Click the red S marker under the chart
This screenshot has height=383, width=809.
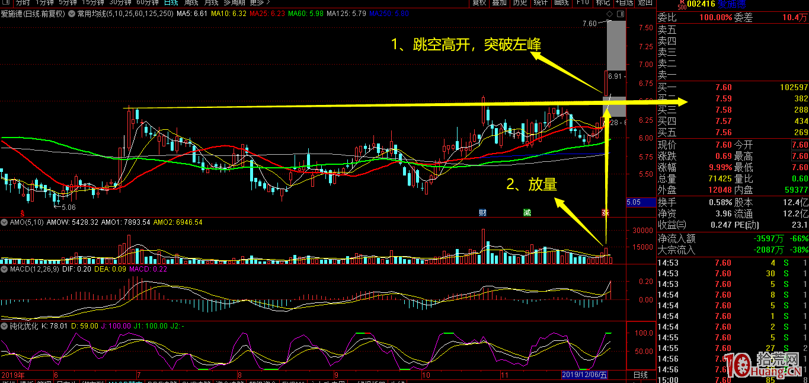click(23, 212)
